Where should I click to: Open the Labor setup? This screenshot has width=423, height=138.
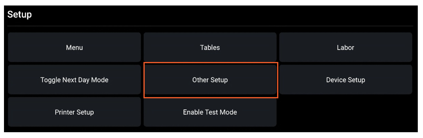tap(345, 48)
